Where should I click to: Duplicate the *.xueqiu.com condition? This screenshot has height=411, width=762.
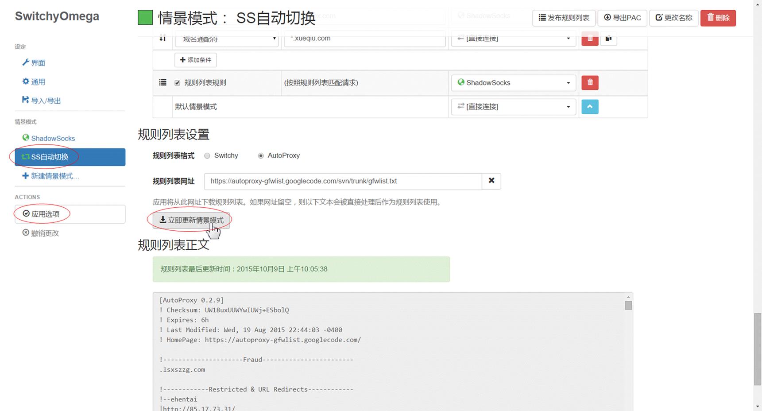609,39
